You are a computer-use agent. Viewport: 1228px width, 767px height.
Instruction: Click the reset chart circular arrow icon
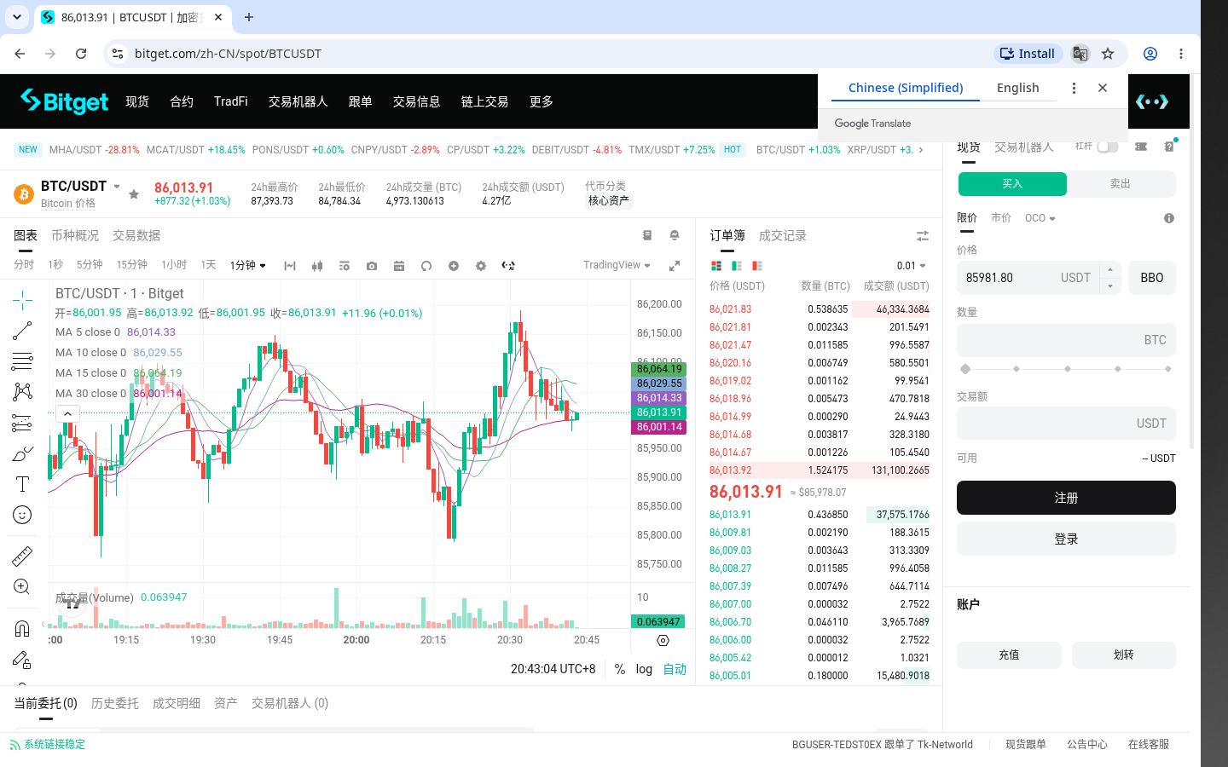[x=426, y=266]
